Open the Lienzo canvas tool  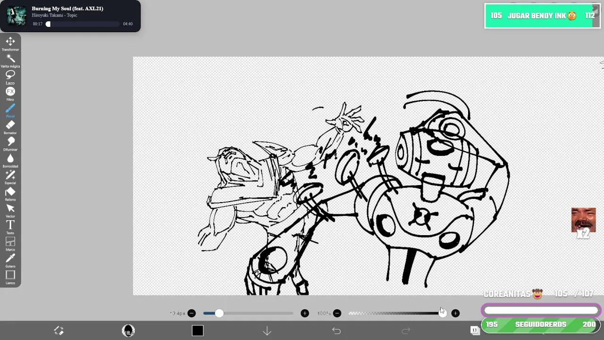(10, 277)
